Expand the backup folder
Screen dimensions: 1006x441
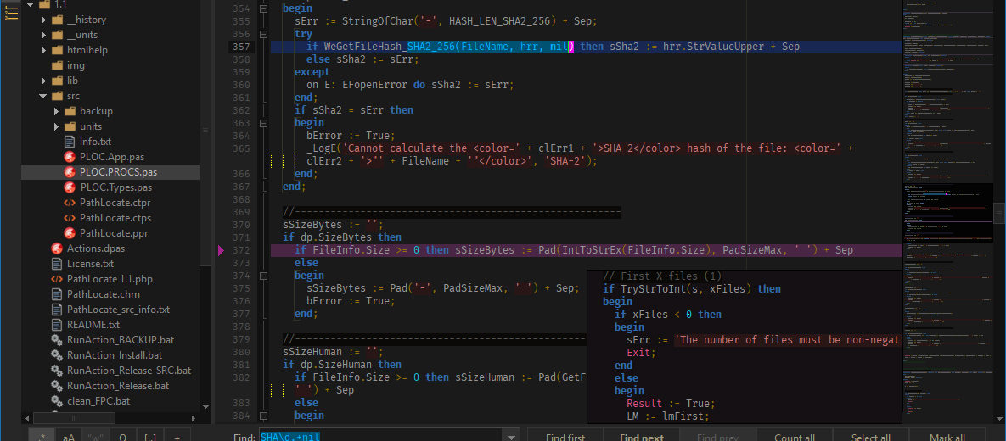pyautogui.click(x=56, y=112)
